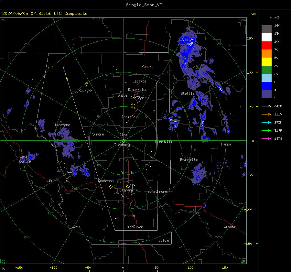Screen dimensions: 291x272
Task: Click the yellow diamond marker above Calgary label
Action: pyautogui.click(x=128, y=186)
